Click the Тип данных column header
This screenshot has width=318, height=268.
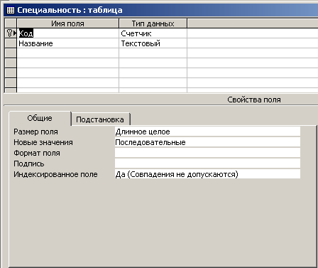pyautogui.click(x=153, y=23)
